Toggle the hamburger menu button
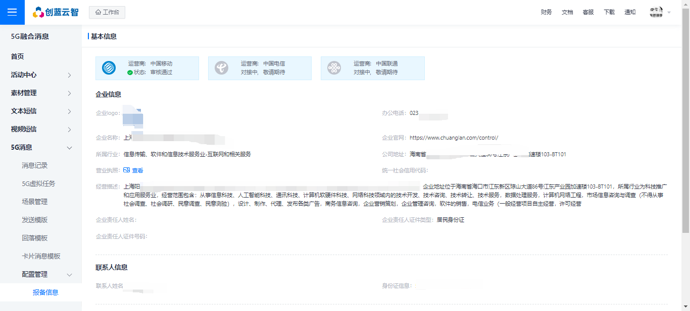The height and width of the screenshot is (311, 690). pos(12,12)
